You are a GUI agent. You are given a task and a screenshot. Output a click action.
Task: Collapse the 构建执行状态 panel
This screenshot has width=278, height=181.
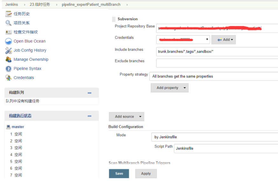pos(89,116)
